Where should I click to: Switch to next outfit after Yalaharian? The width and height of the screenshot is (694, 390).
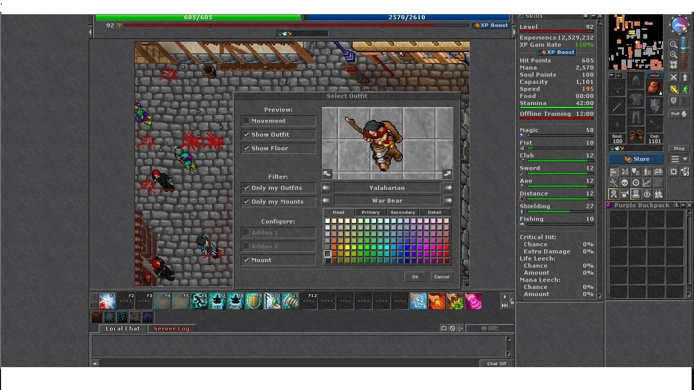[448, 188]
